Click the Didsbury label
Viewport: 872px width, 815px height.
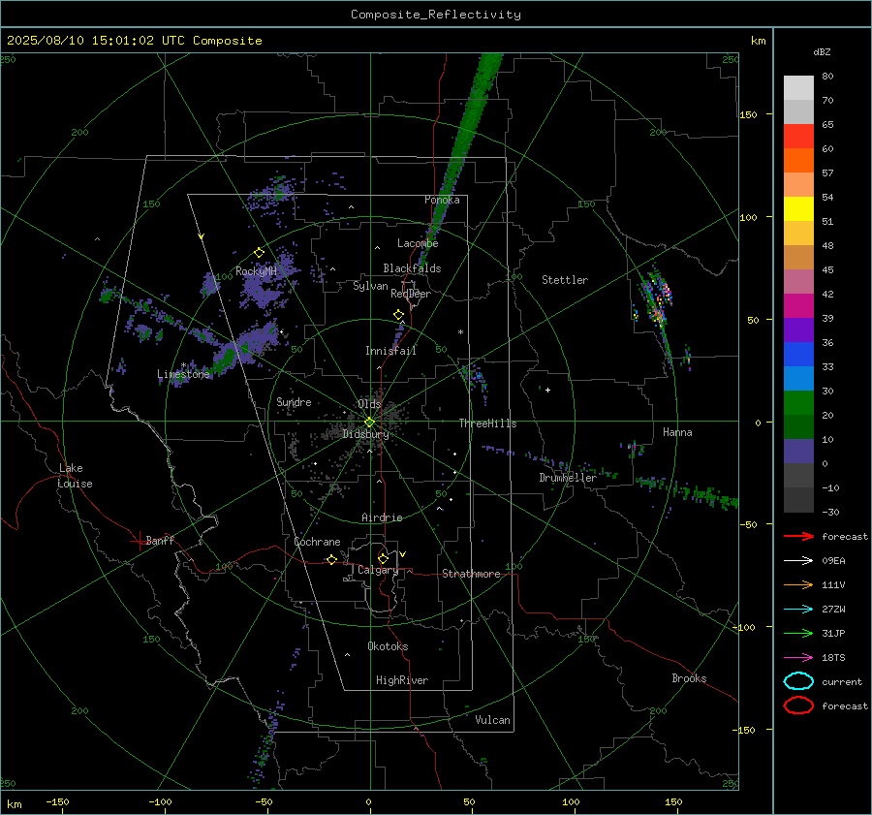tap(366, 434)
